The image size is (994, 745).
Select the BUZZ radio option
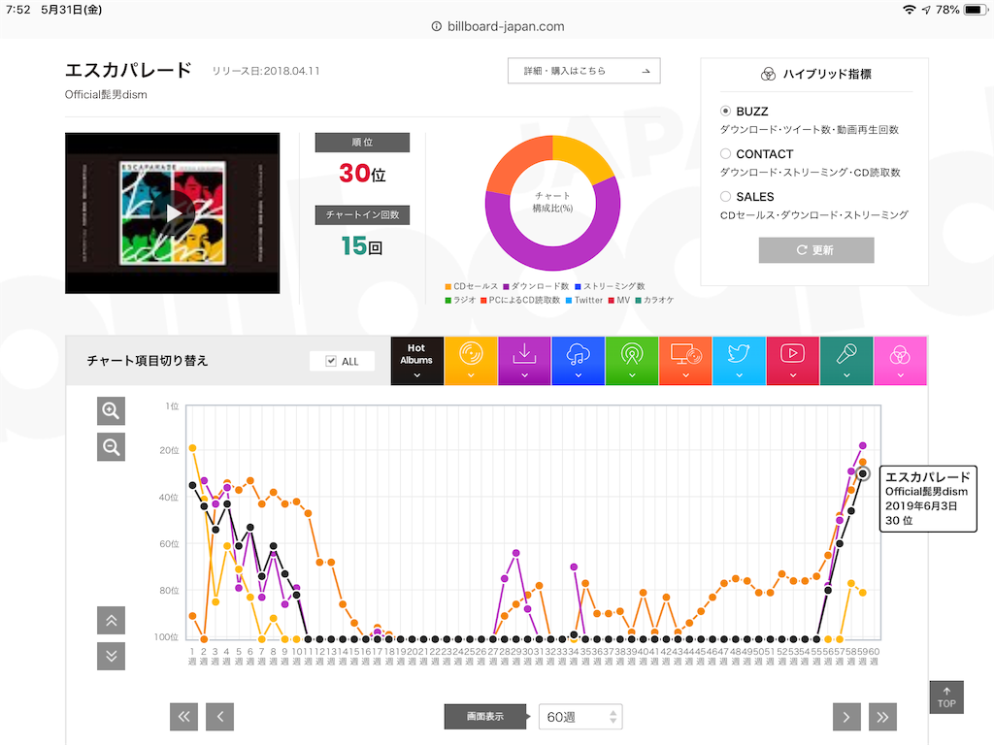click(726, 111)
